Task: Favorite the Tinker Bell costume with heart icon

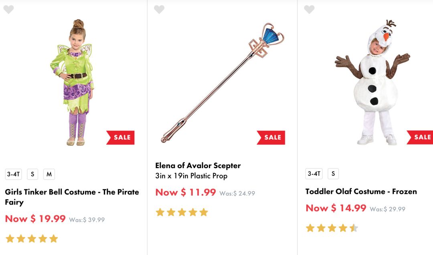Action: 8,10
